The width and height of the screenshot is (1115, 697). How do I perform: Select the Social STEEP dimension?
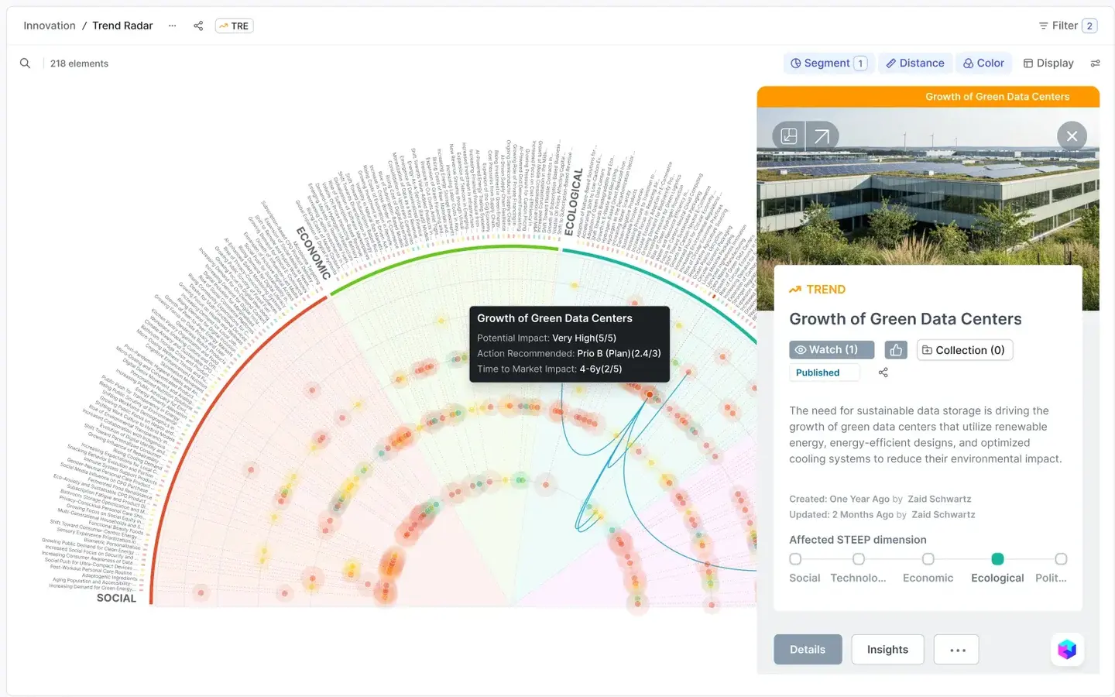[x=795, y=559]
